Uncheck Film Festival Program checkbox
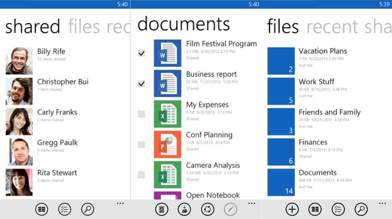The height and width of the screenshot is (219, 392). point(141,53)
